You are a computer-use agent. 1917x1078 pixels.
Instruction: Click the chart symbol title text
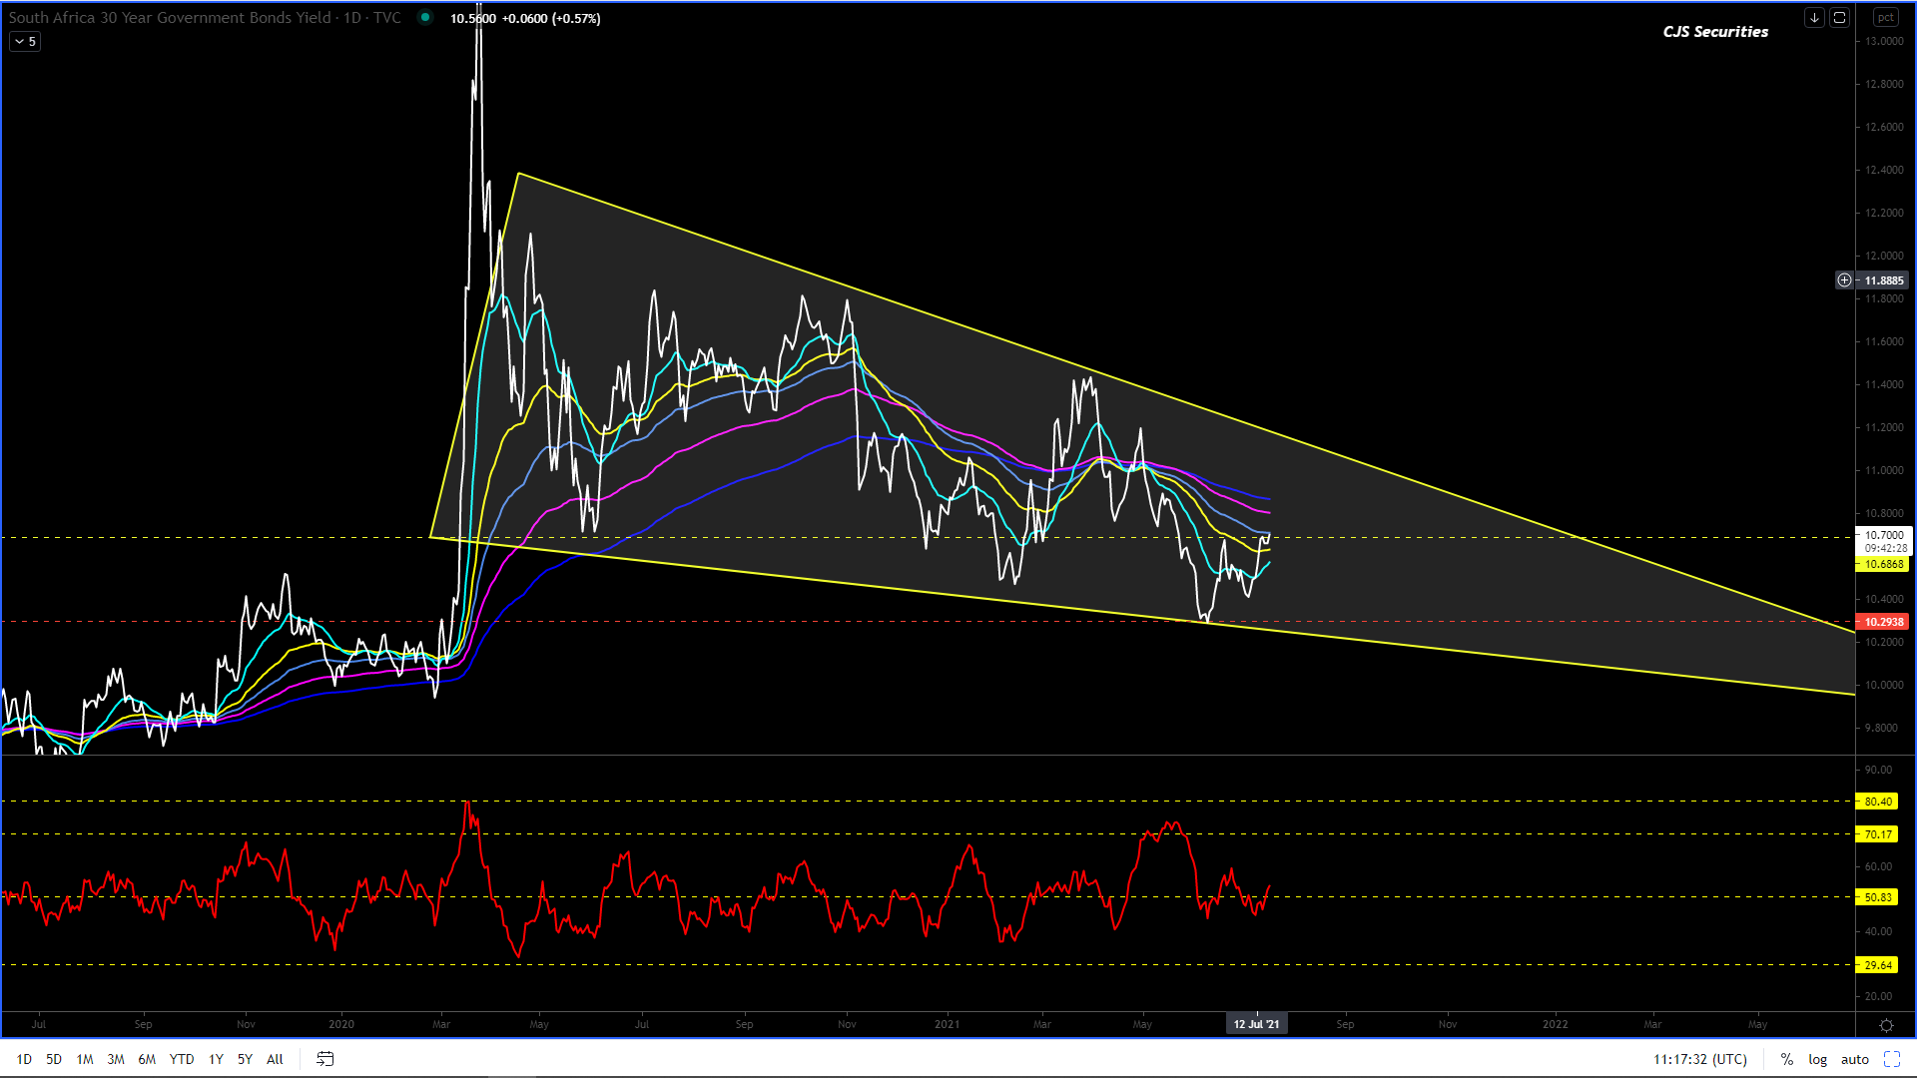(205, 18)
